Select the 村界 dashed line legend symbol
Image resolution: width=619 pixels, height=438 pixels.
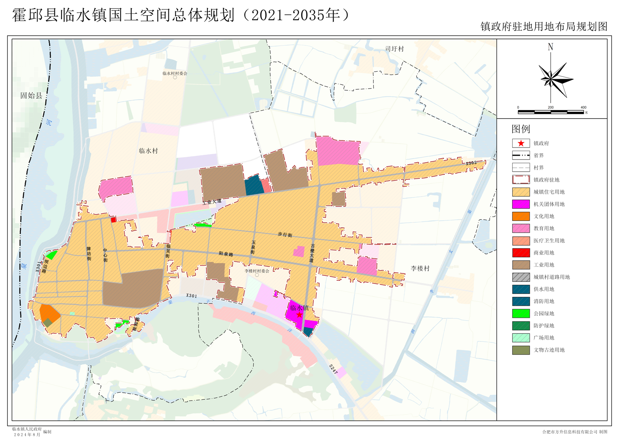521,168
